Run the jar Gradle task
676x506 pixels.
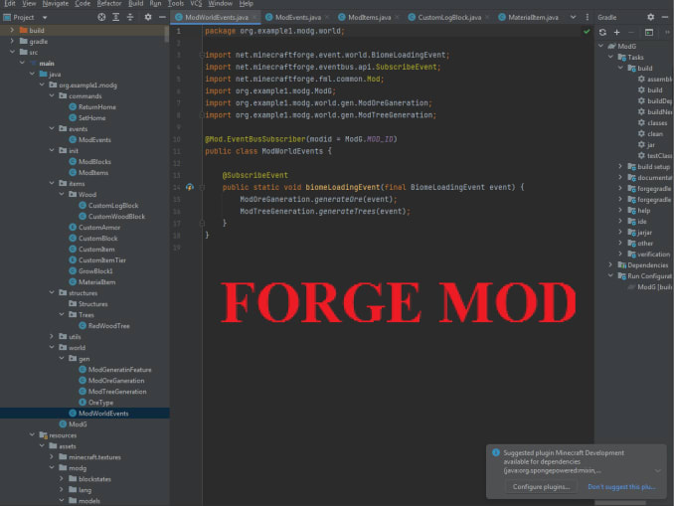(647, 145)
